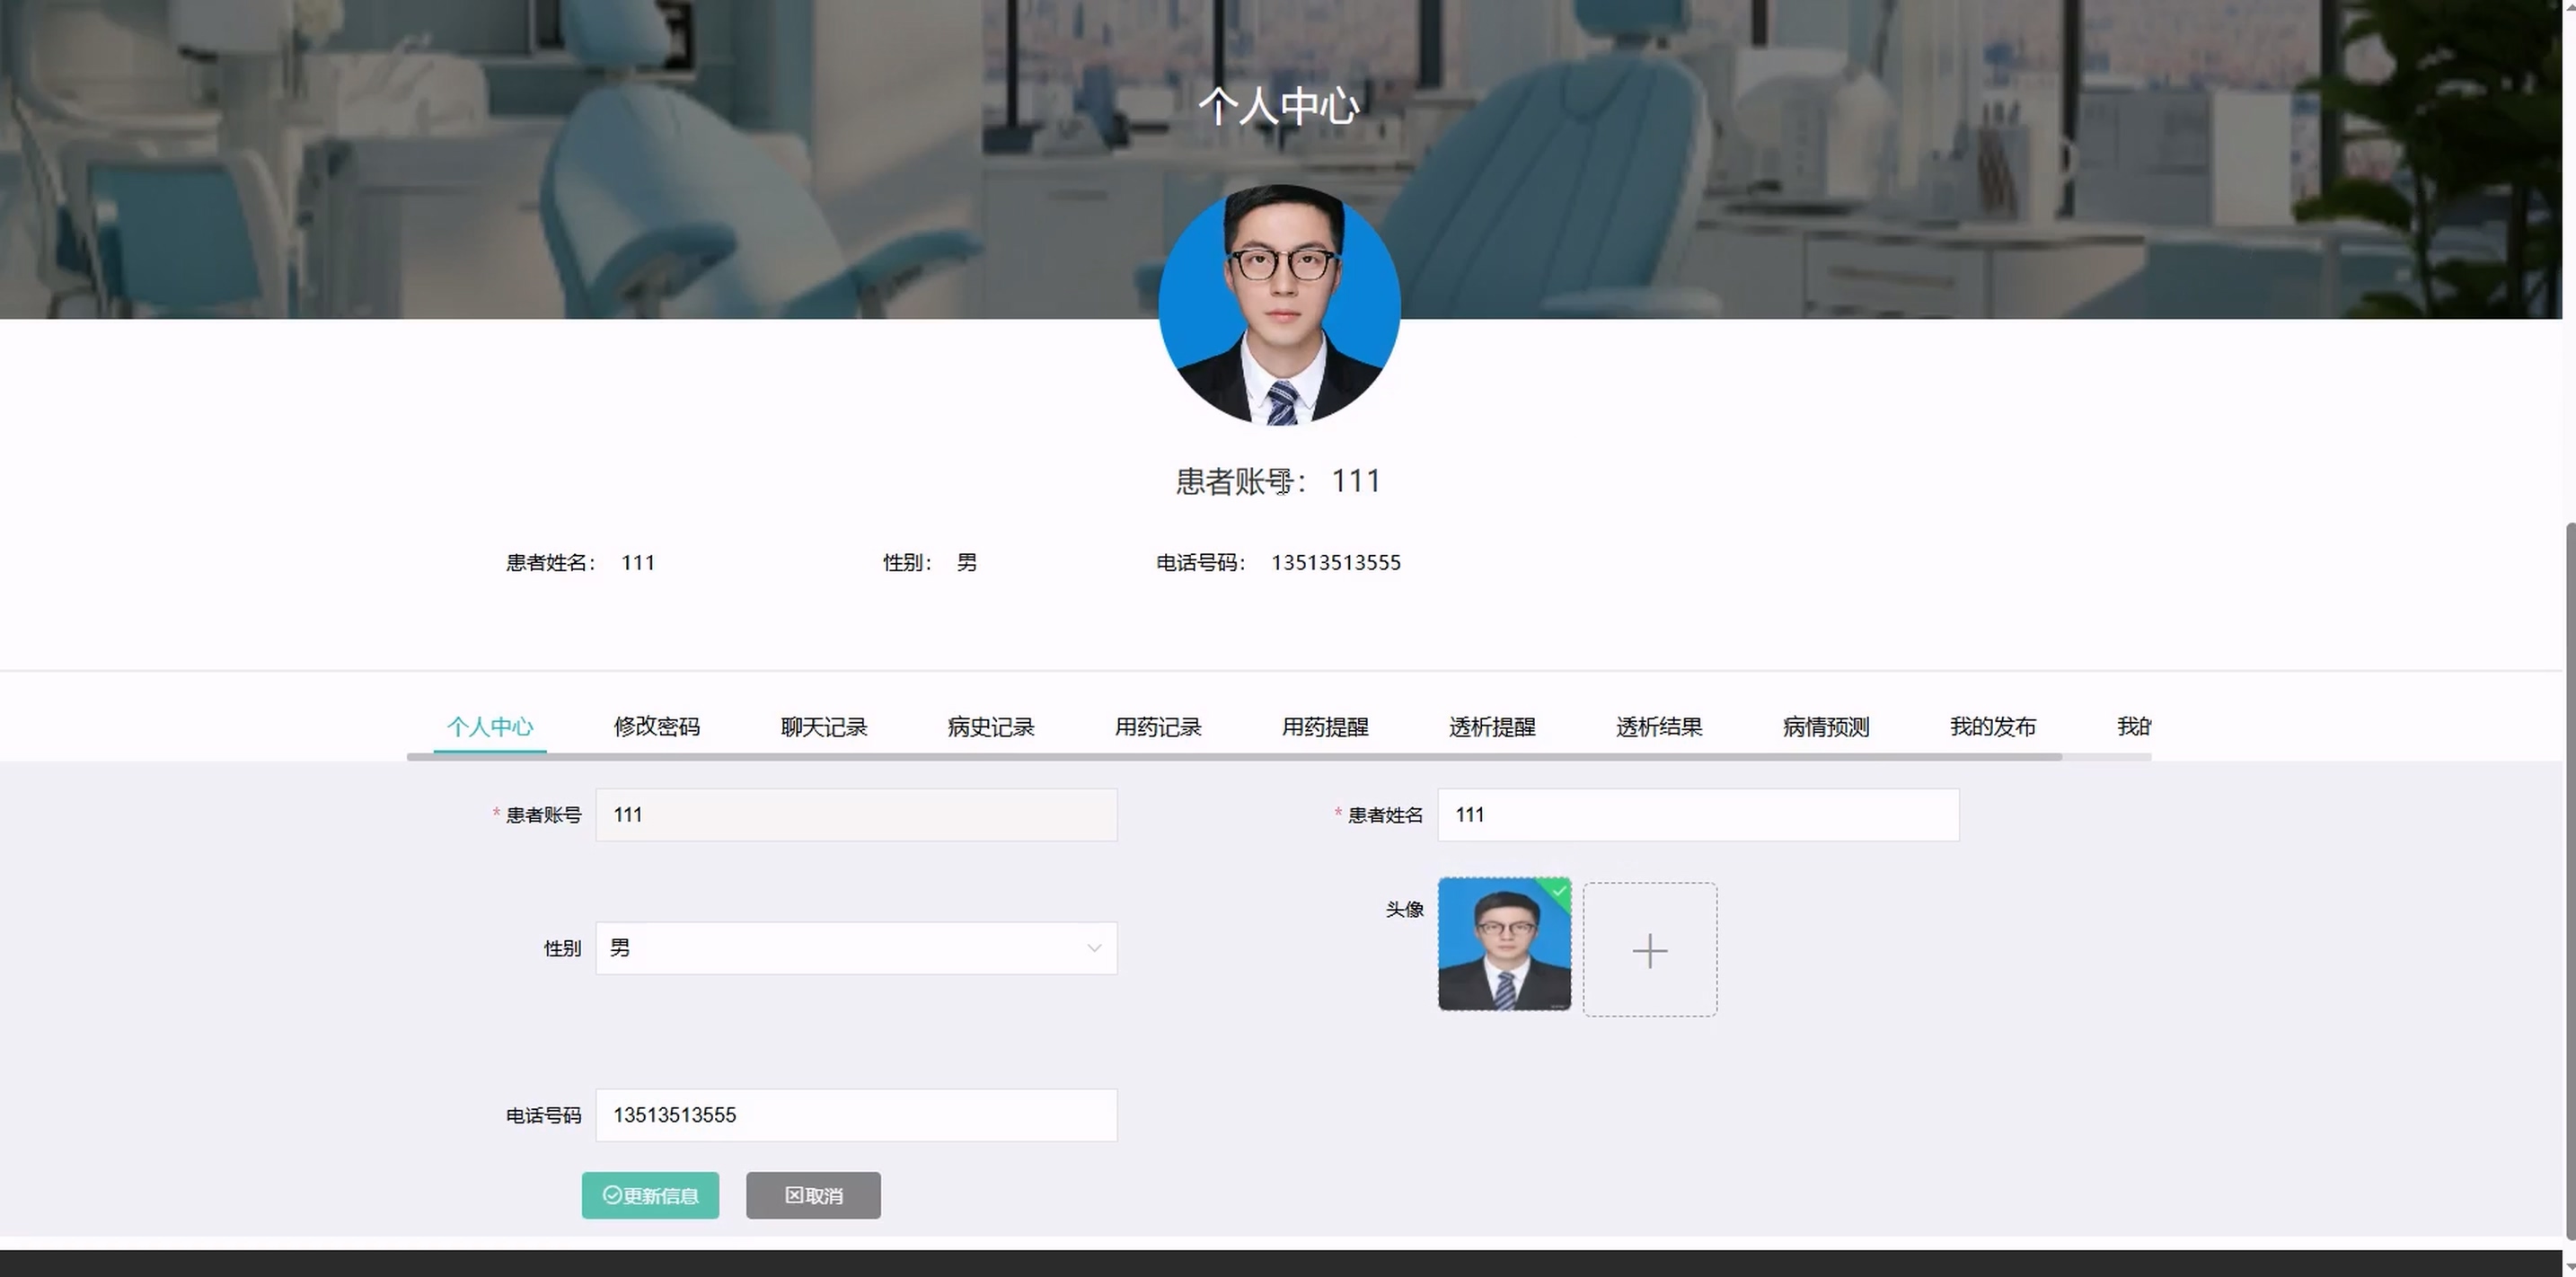Switch to the 透析提醒 tab
The image size is (2576, 1277).
(x=1491, y=727)
